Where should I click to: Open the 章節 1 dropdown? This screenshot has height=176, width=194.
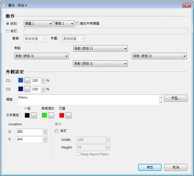pos(64,24)
